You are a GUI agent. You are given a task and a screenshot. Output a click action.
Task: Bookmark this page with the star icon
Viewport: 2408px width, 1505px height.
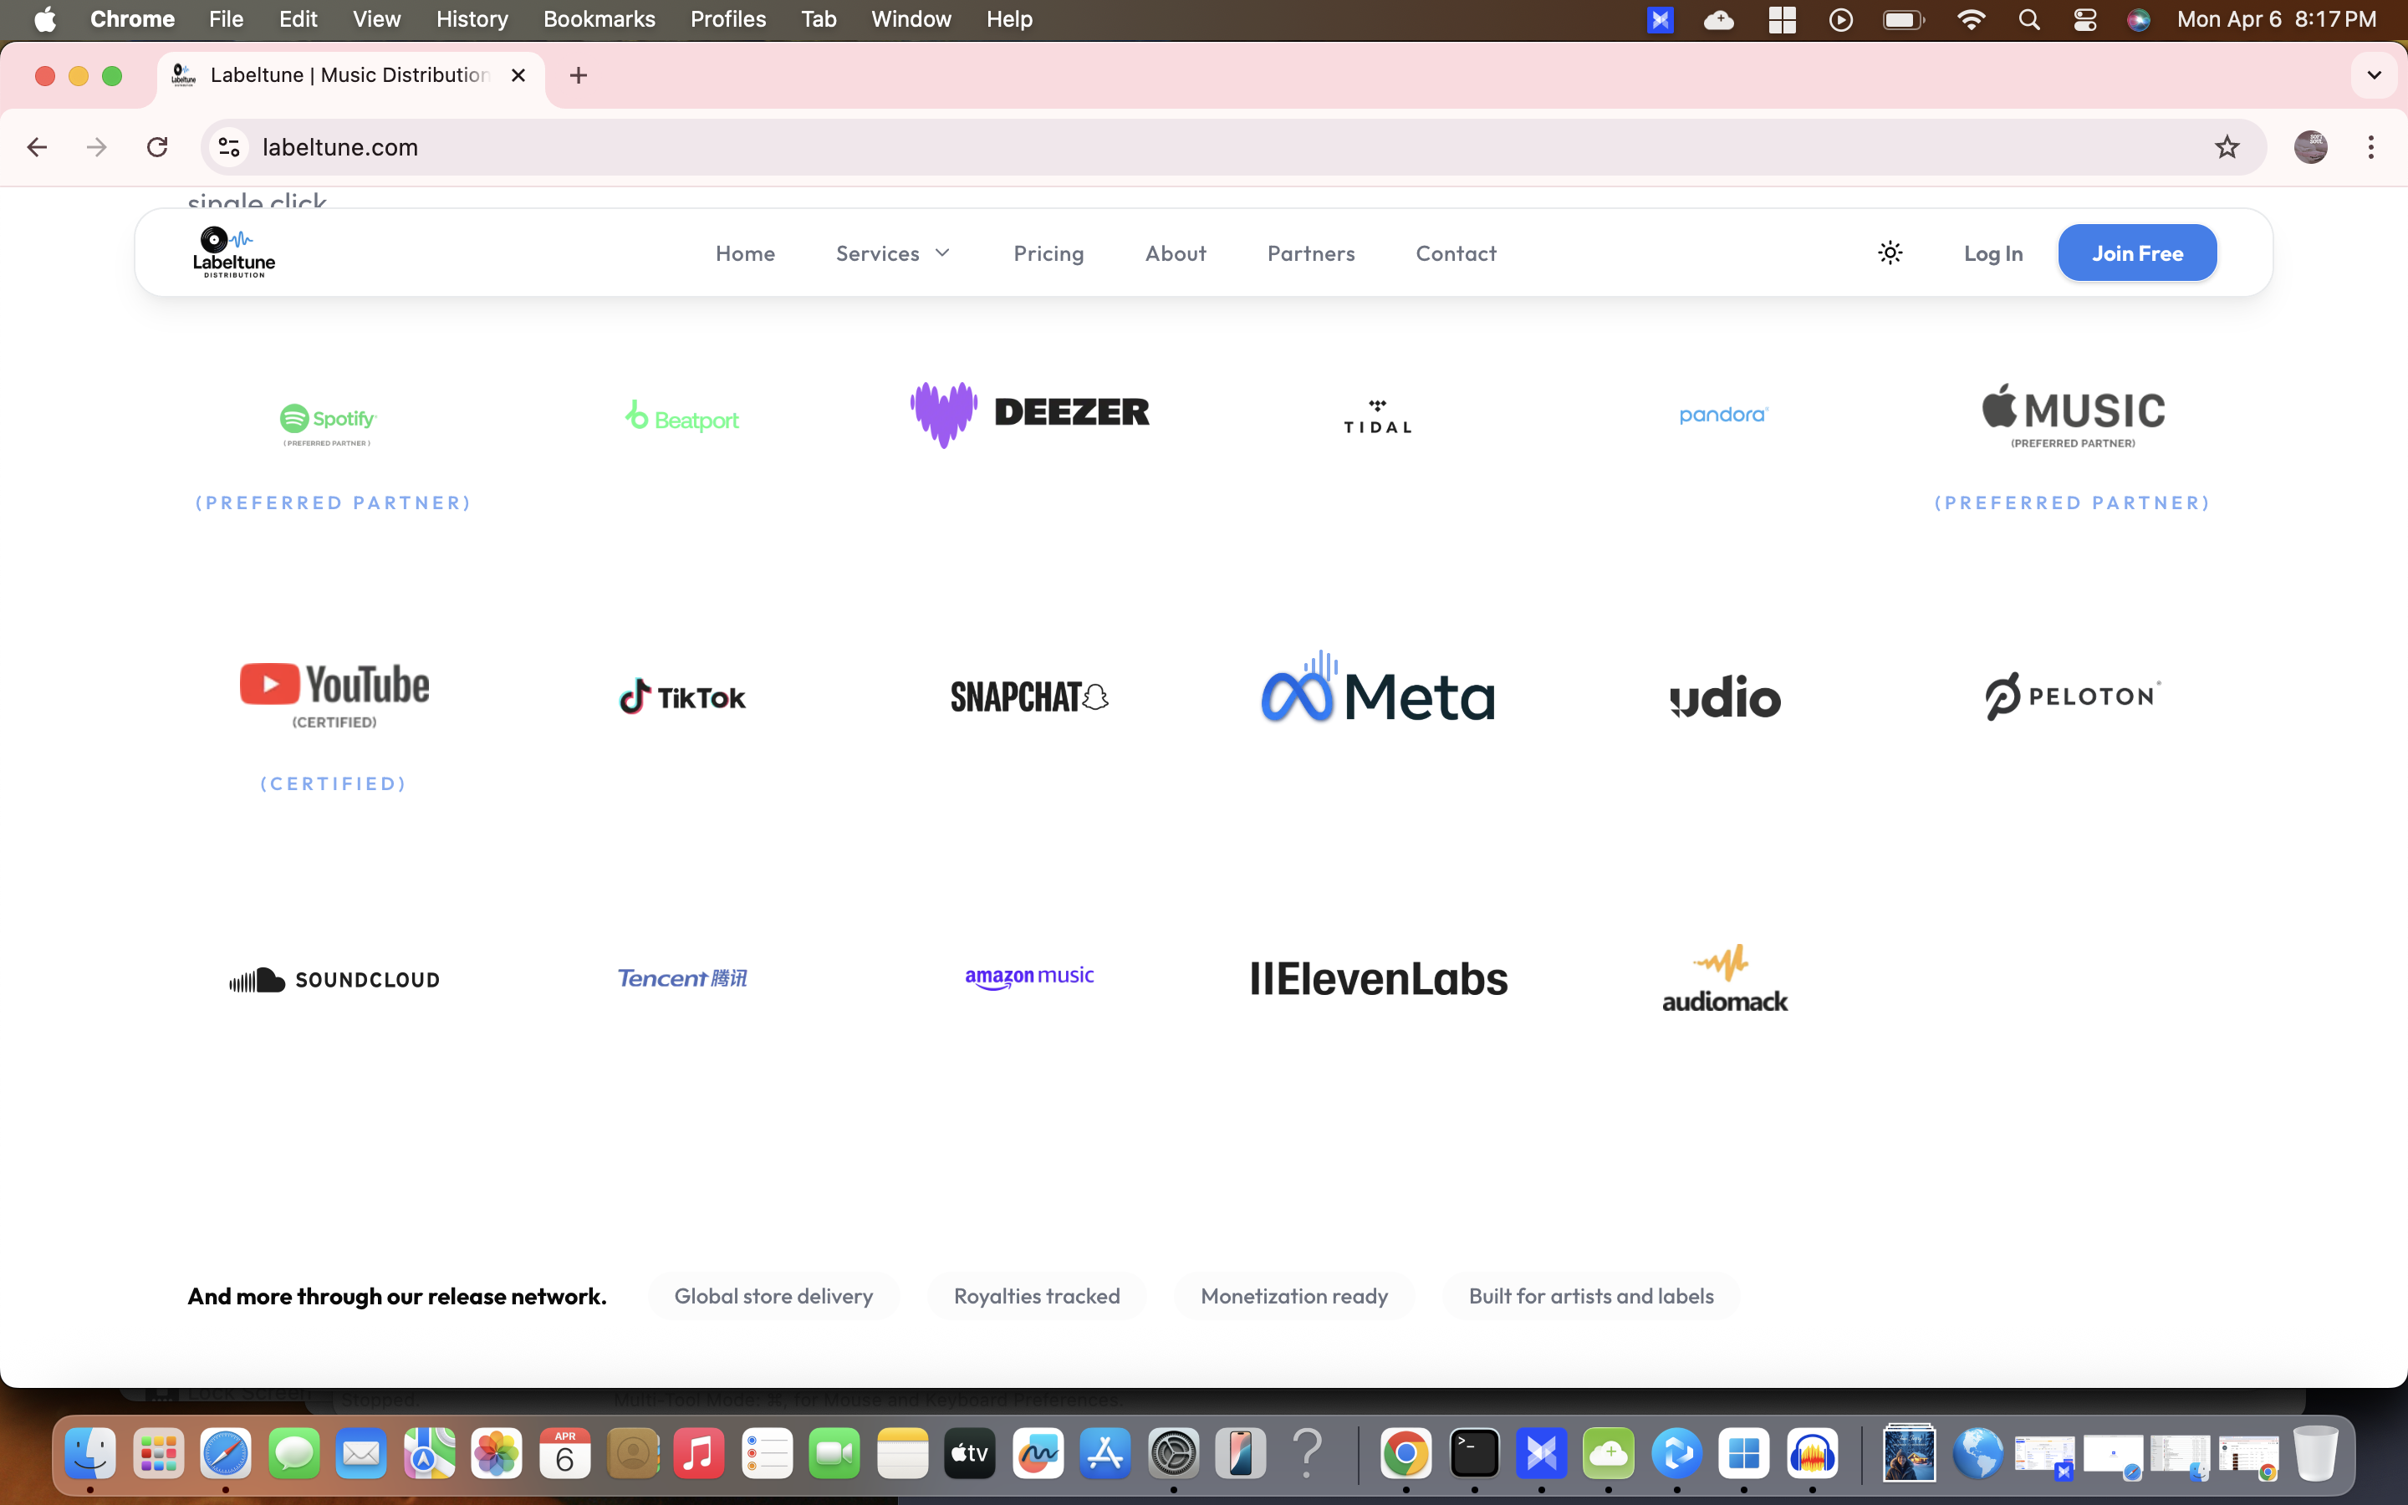2226,147
